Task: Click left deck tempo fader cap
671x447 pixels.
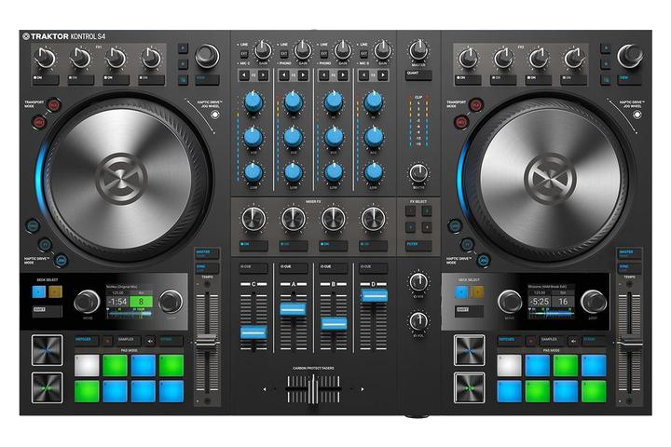Action: [x=207, y=341]
